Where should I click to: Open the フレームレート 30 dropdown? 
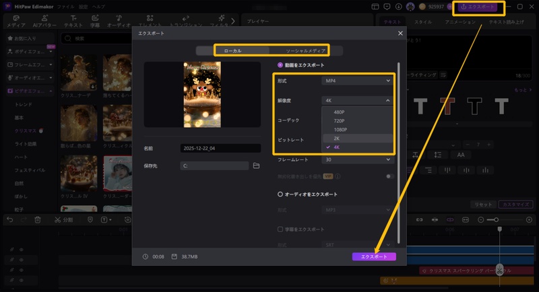pos(358,159)
